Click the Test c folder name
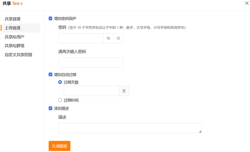 17,4
